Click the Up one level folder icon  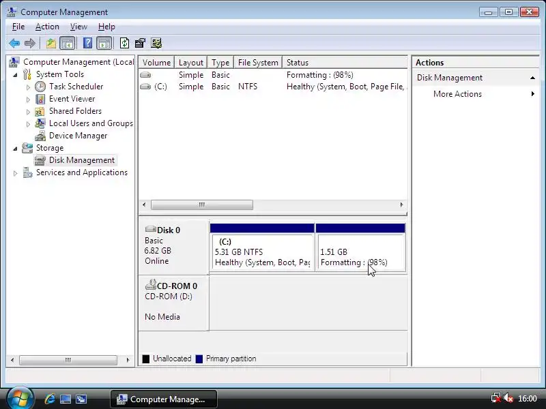tap(51, 44)
